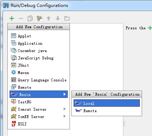Click the Query Language Console icon
Image resolution: width=152 pixels, height=136 pixels.
(x=14, y=80)
